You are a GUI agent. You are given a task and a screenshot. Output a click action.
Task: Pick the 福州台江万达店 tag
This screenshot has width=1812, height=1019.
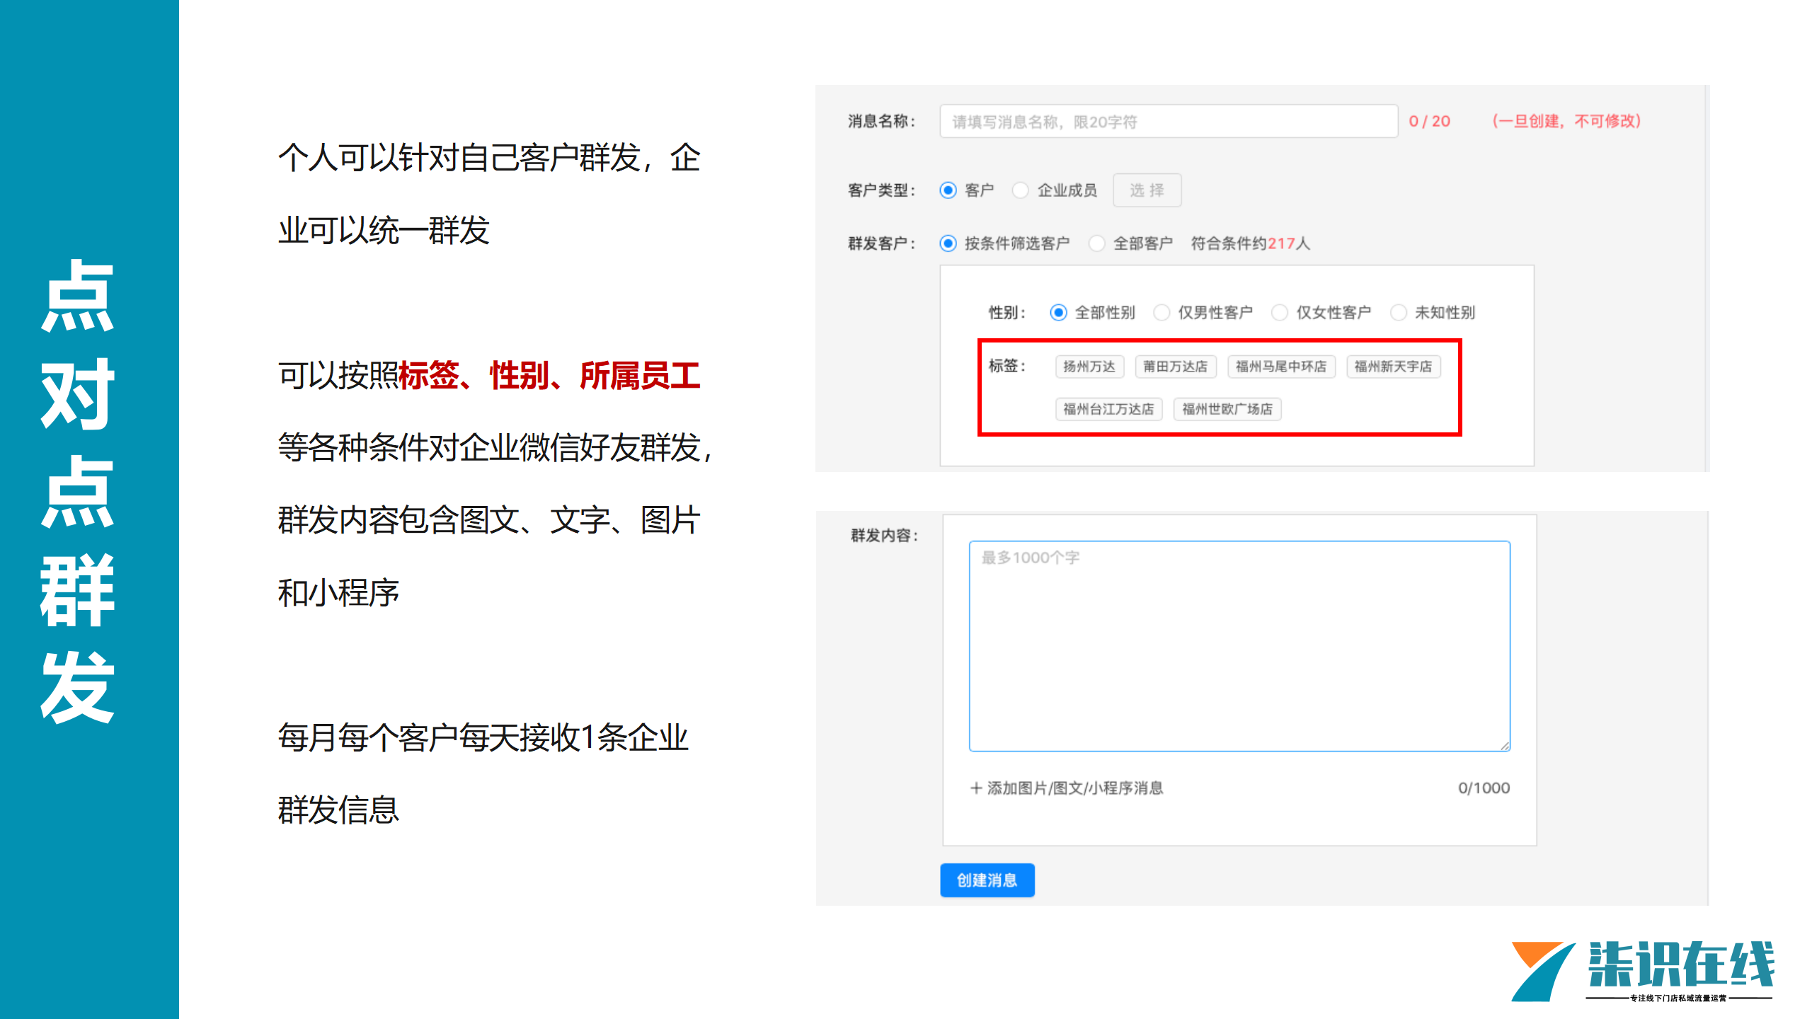1108,409
